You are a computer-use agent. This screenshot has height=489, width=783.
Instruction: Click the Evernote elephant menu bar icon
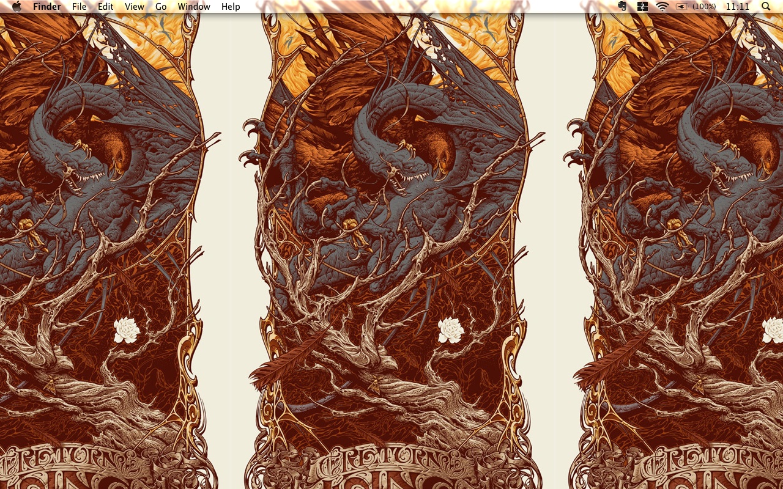click(623, 7)
